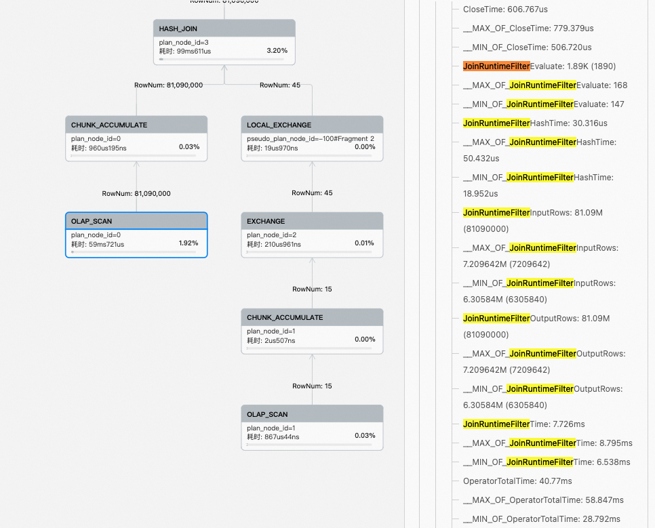Click 'RowNum: 81,090,000' label under HASH_JOIN
The image size is (655, 528).
pyautogui.click(x=168, y=85)
